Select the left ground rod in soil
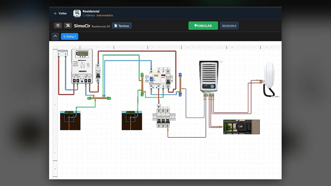Screen dimensions: 331x186 (70, 120)
